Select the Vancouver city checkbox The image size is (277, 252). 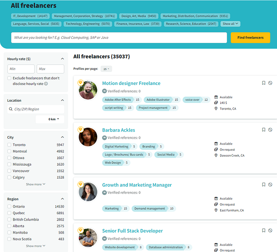(9, 171)
